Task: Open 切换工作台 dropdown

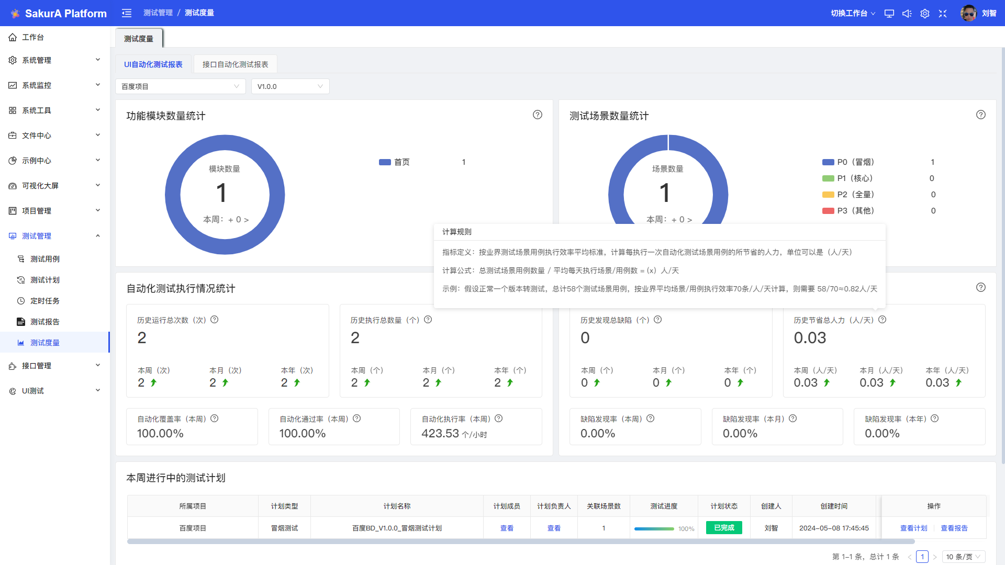Action: 853,14
